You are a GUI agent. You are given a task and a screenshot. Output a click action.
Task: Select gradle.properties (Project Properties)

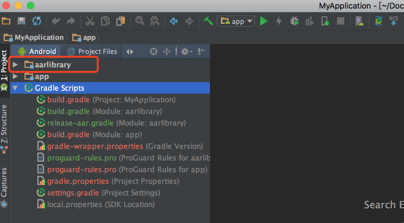point(108,181)
